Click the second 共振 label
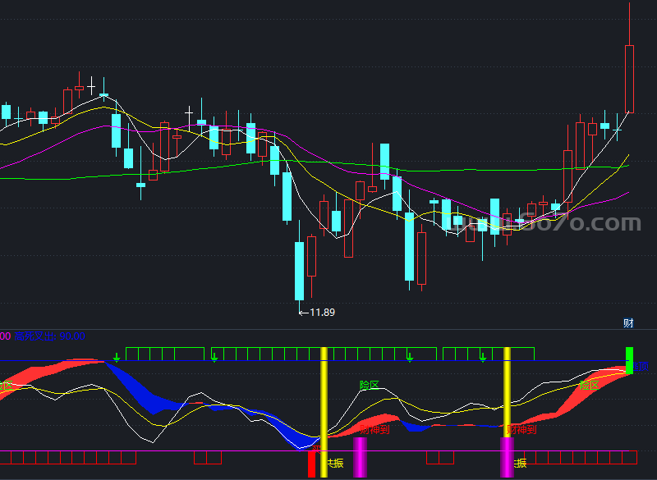The image size is (657, 480). 520,463
